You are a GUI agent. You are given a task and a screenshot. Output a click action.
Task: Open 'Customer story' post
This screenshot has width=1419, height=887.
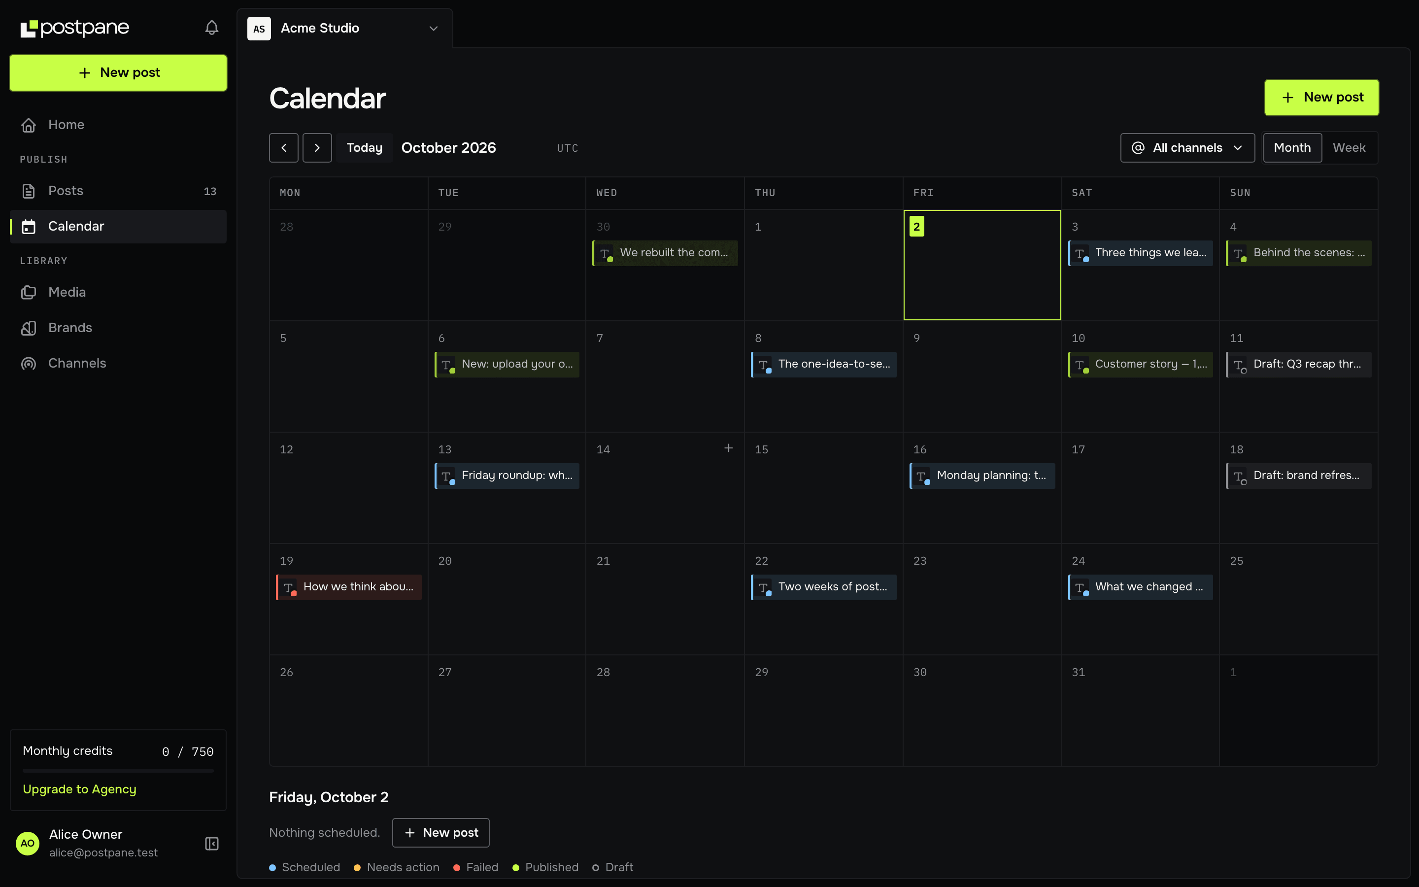(x=1140, y=364)
